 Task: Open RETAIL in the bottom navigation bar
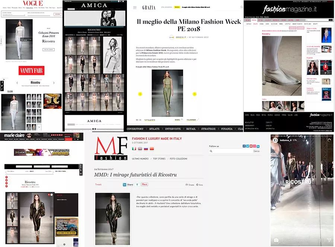click(x=191, y=129)
